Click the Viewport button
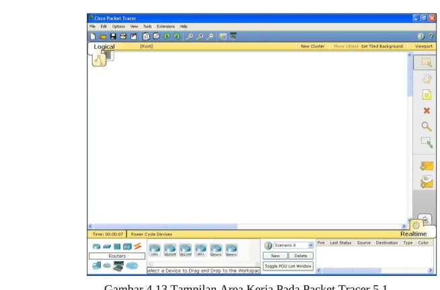The image size is (440, 290). (424, 46)
